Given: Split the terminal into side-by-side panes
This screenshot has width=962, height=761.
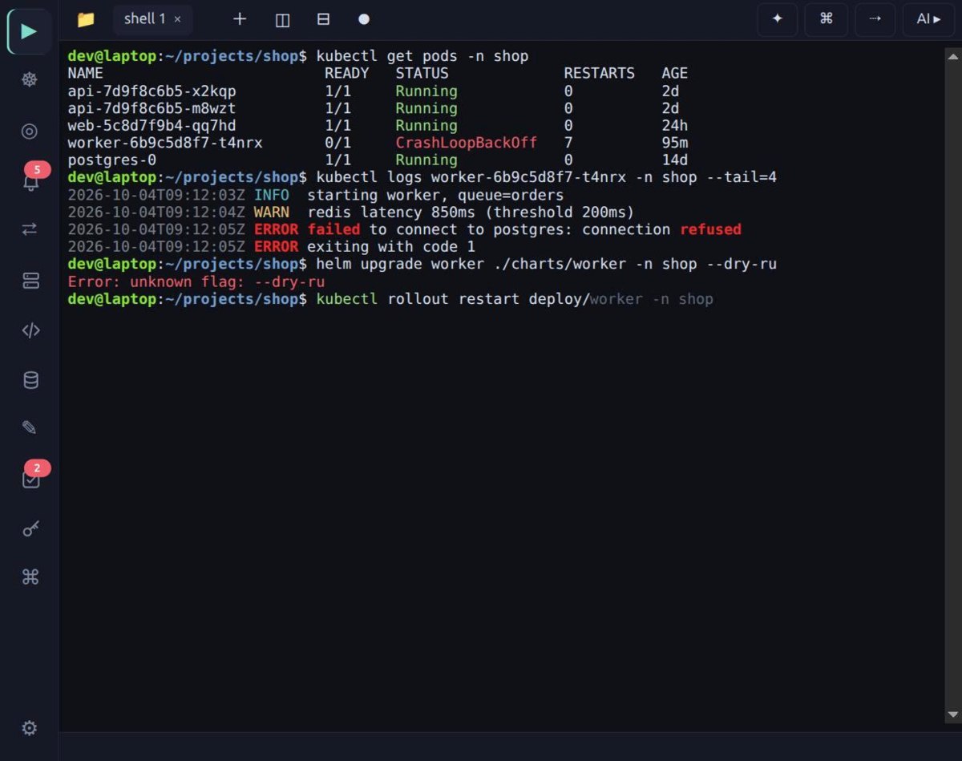Looking at the screenshot, I should 282,19.
